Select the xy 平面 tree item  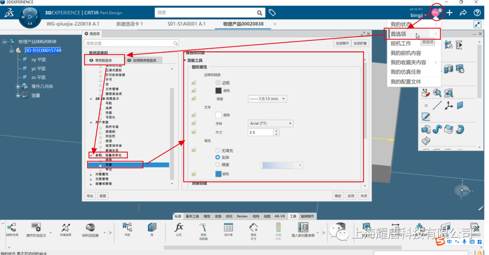click(38, 60)
